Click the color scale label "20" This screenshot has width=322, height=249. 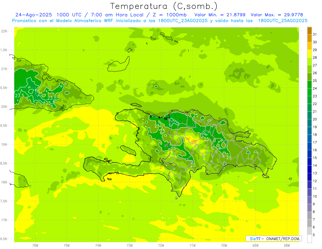(315, 119)
